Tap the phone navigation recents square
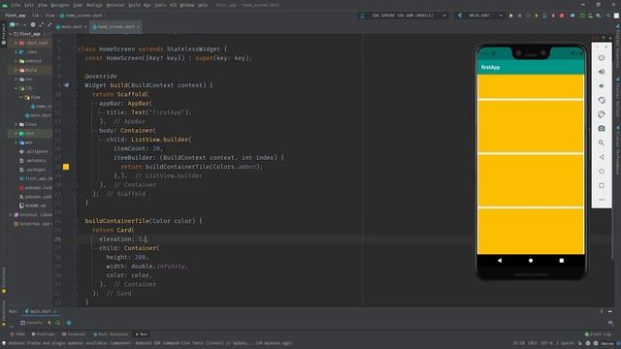This screenshot has height=349, width=621. coord(562,261)
